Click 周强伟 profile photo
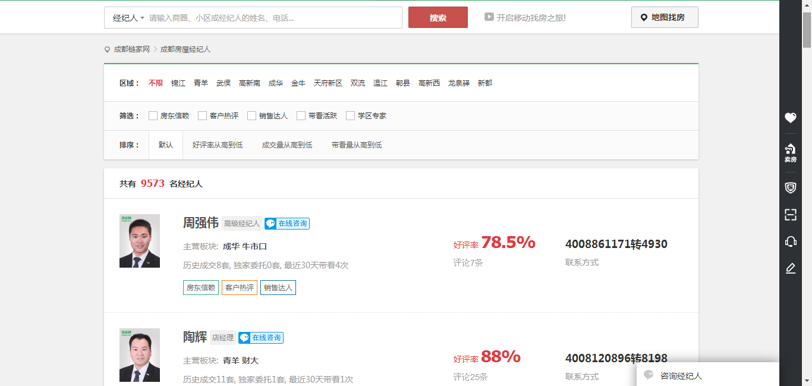Screen dimensions: 812x386 click(x=140, y=241)
